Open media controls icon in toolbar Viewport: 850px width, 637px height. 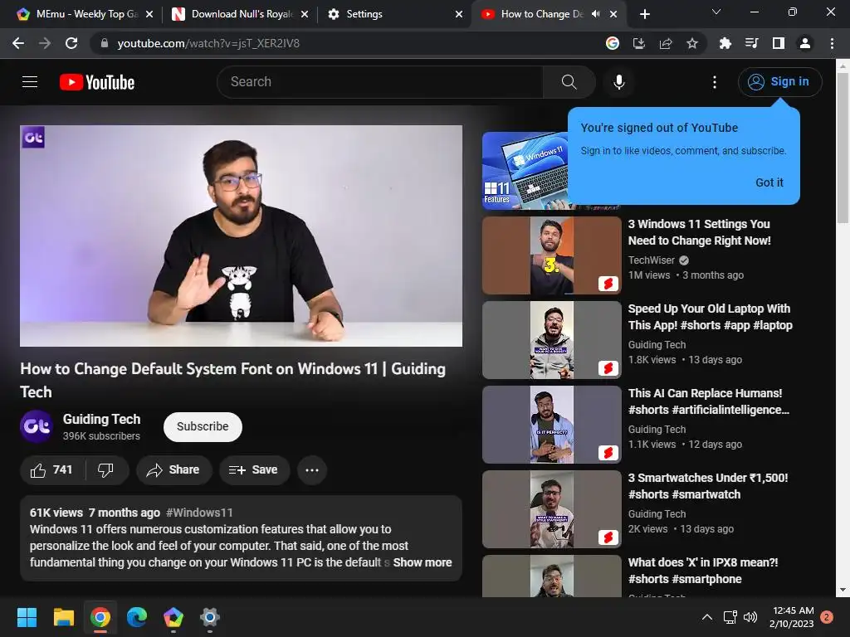[751, 43]
